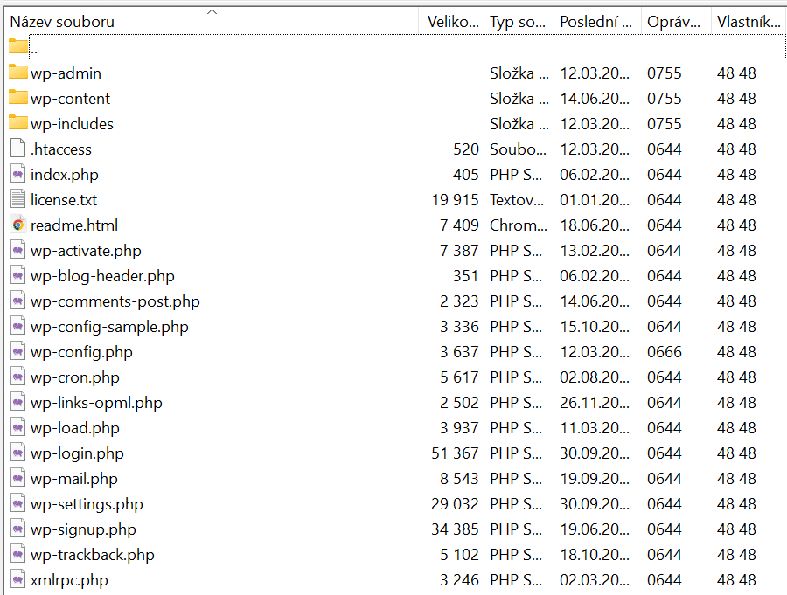Select the wp-includes folder icon
Screen dimensions: 787x595
click(18, 123)
